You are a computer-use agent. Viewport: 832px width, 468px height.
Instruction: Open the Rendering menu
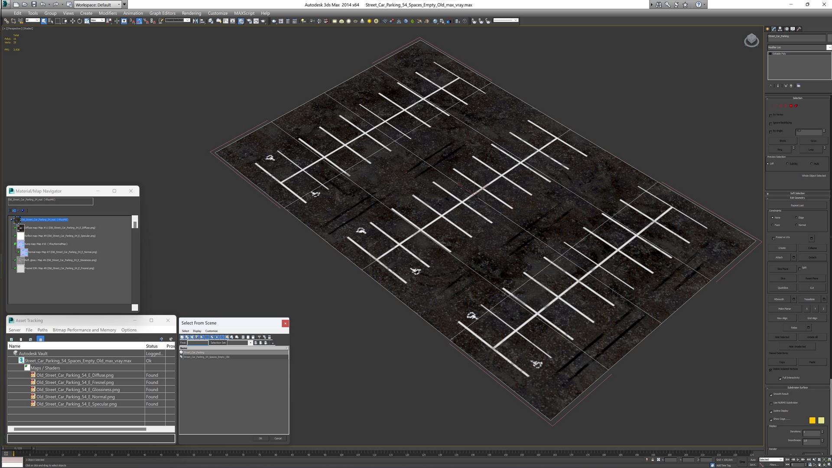(191, 13)
